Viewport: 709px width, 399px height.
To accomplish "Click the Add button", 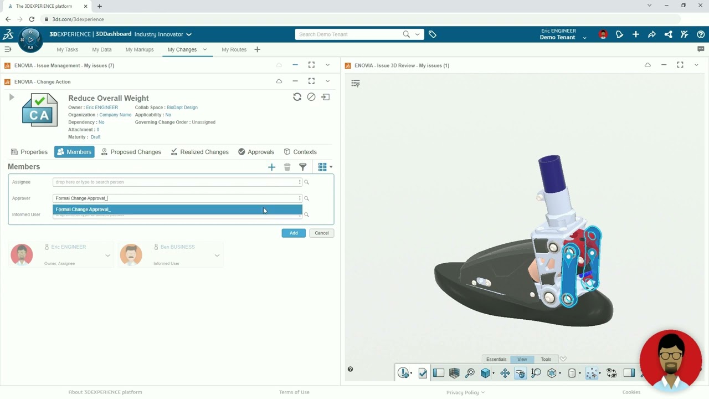I will point(294,233).
